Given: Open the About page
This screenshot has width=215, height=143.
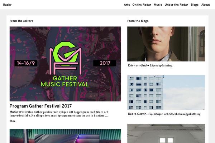Looking at the screenshot, I should [x=205, y=5].
